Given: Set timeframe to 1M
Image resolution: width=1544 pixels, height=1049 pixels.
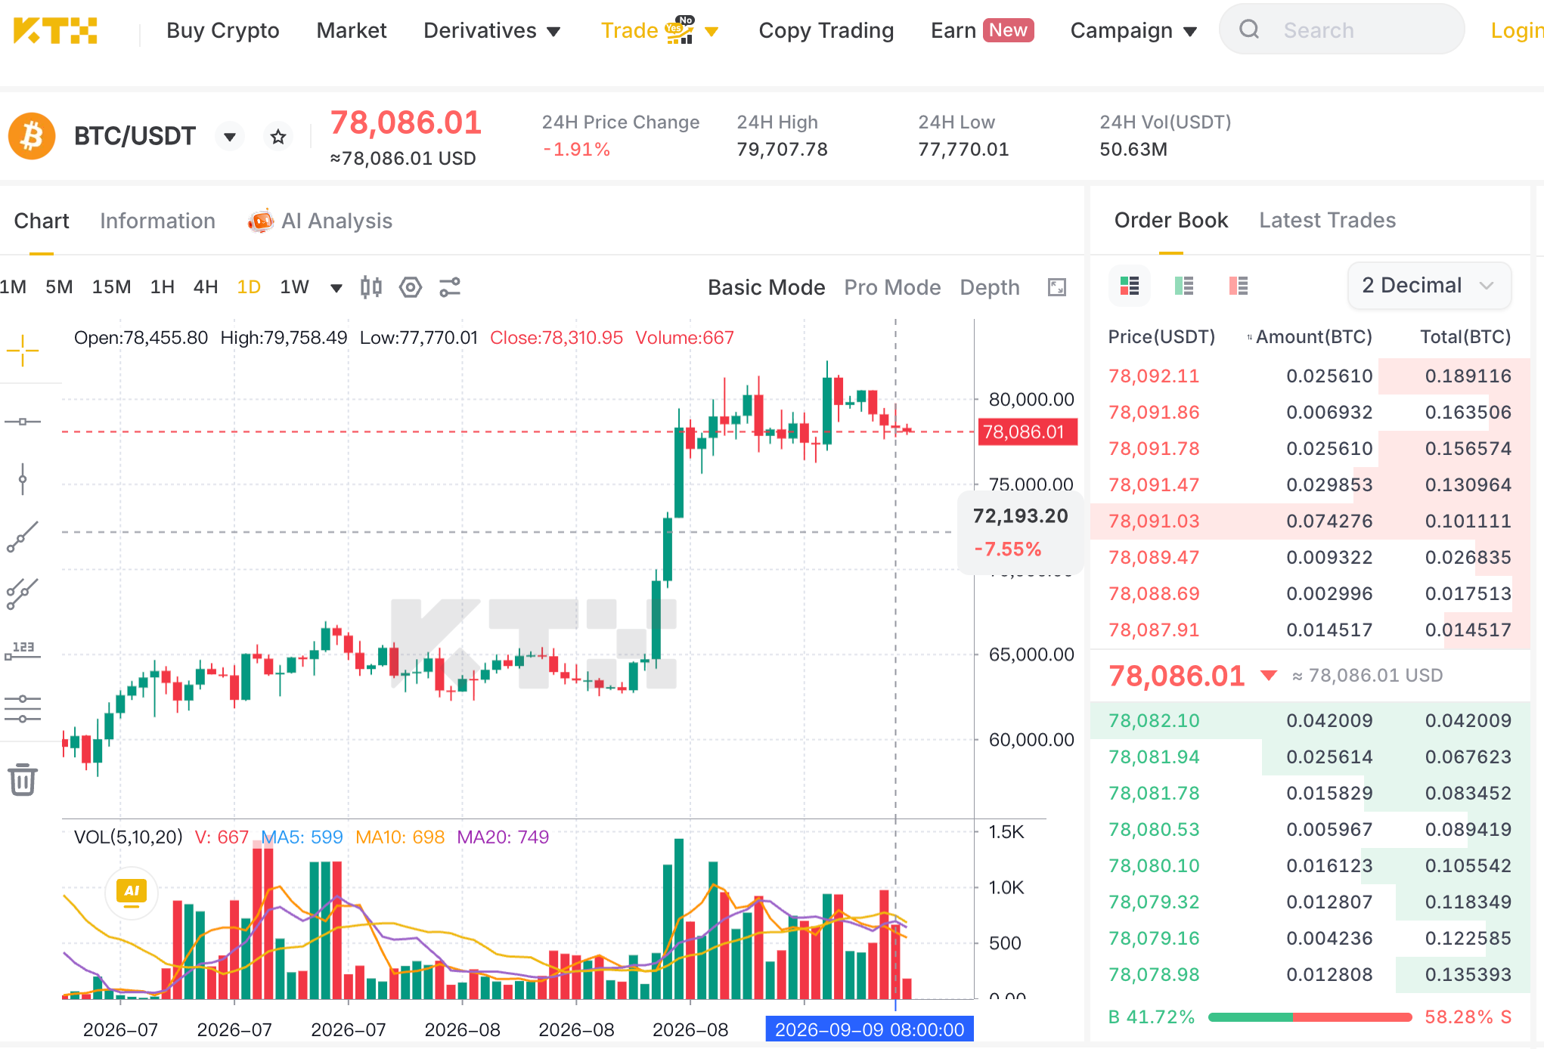Looking at the screenshot, I should point(13,287).
